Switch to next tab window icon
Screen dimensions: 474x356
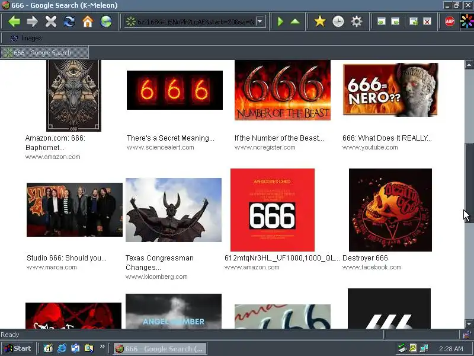point(395,21)
